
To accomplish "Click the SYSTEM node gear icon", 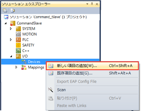I will (18, 29).
